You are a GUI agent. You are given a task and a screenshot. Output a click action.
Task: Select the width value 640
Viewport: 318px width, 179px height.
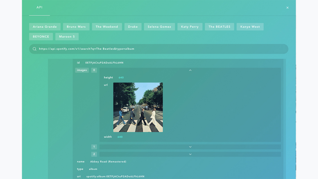tap(120, 137)
